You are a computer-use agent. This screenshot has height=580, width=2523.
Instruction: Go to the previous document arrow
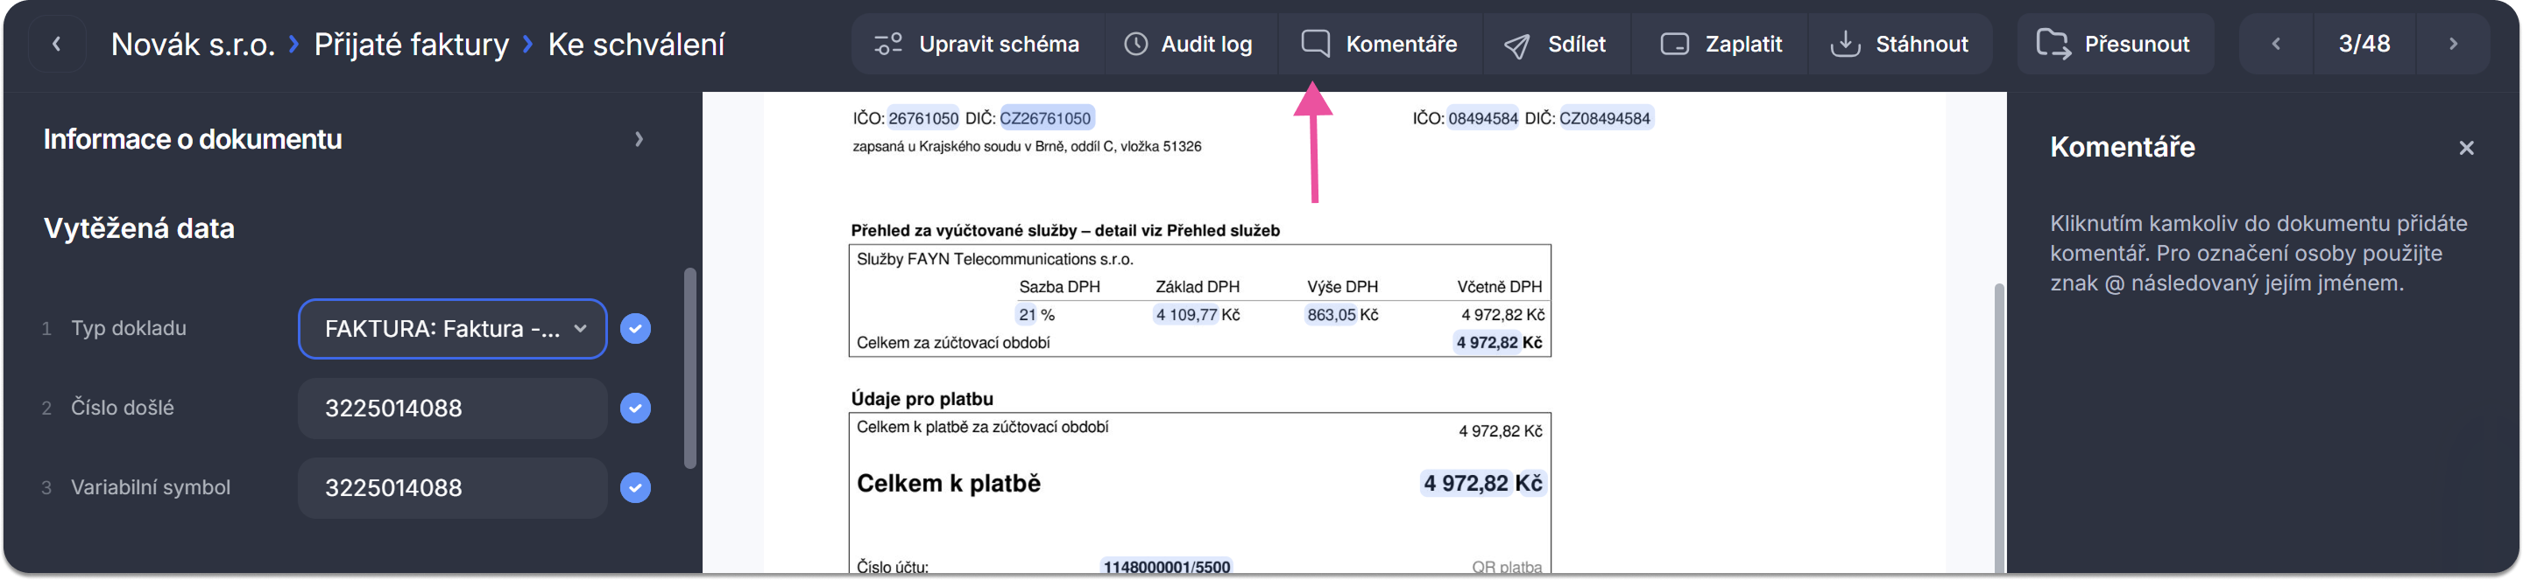coord(2276,44)
